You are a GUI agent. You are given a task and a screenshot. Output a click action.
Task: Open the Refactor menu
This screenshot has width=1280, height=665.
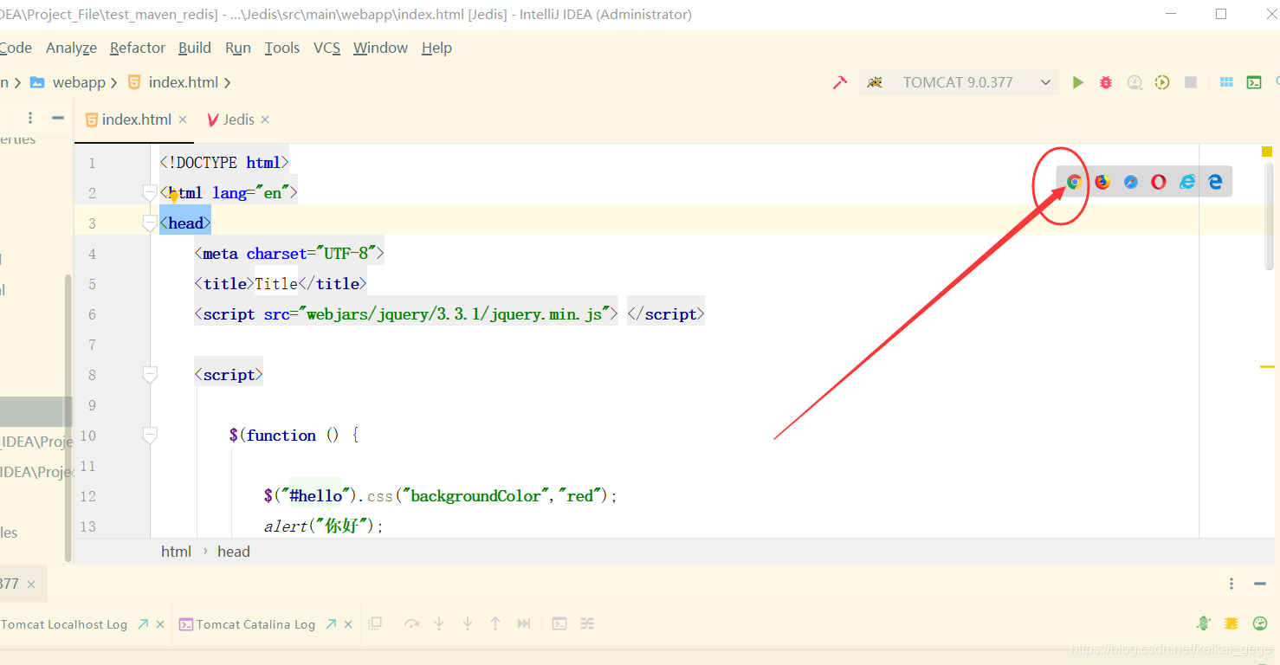pos(137,48)
